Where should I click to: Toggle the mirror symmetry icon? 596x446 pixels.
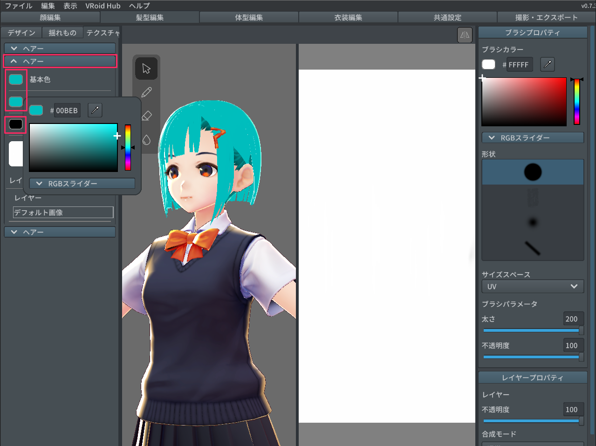coord(465,35)
